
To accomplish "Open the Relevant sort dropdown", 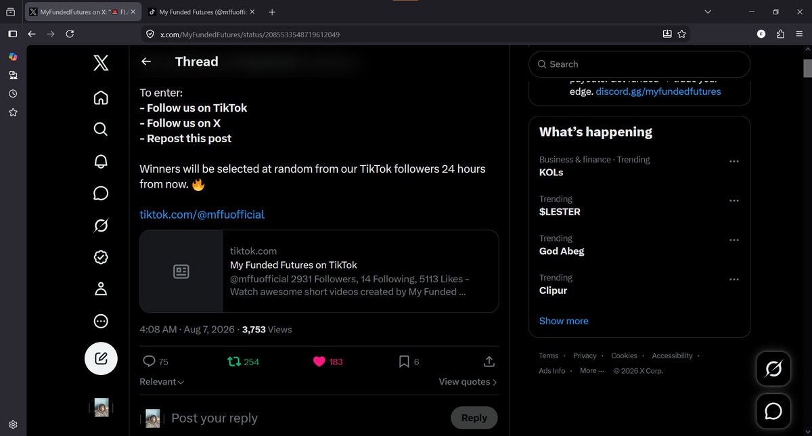I will pyautogui.click(x=162, y=382).
